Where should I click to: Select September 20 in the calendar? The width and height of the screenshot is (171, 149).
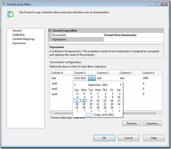91,104
